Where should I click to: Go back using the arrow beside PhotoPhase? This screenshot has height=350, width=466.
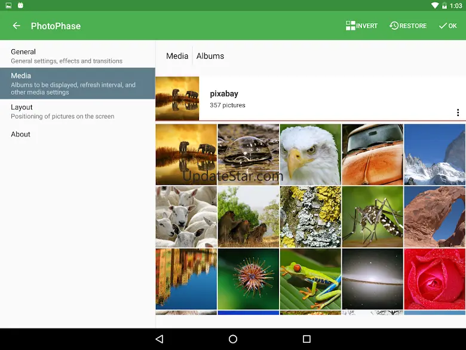[16, 26]
